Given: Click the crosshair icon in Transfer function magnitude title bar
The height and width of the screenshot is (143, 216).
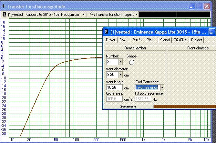Looking at the screenshot, I should pyautogui.click(x=4, y=6).
